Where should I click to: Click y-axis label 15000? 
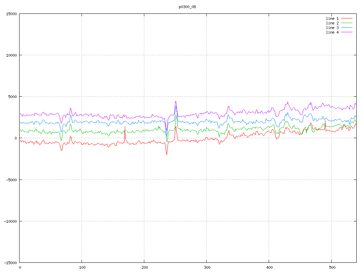pyautogui.click(x=12, y=14)
